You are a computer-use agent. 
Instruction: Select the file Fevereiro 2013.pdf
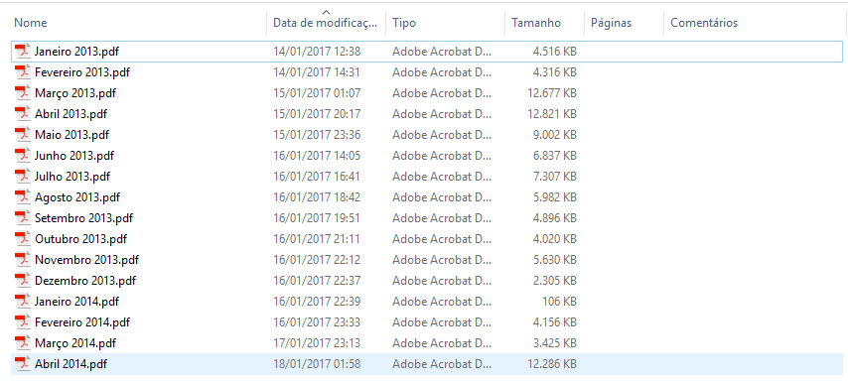pos(82,71)
